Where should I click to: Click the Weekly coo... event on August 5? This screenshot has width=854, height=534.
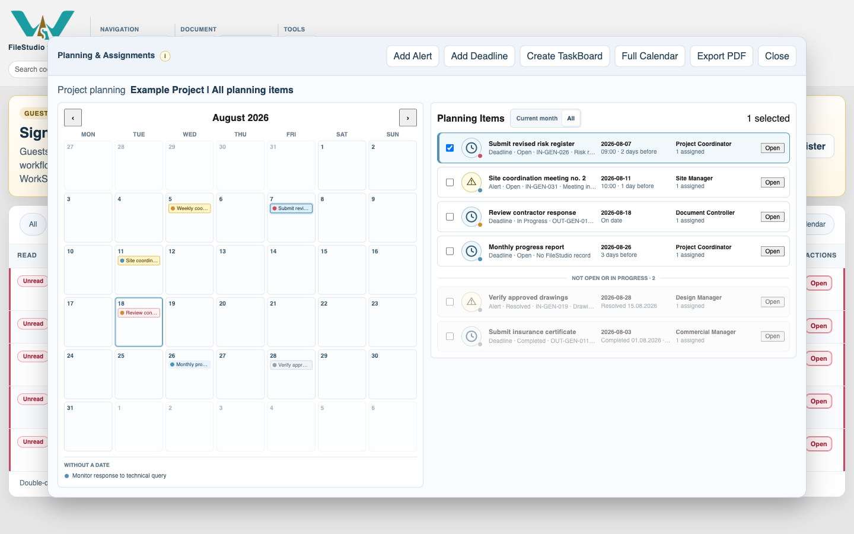[x=190, y=208]
